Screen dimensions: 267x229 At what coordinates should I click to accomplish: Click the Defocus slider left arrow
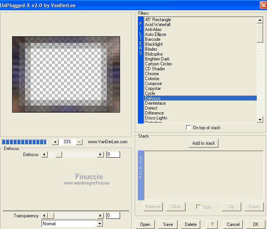click(44, 155)
